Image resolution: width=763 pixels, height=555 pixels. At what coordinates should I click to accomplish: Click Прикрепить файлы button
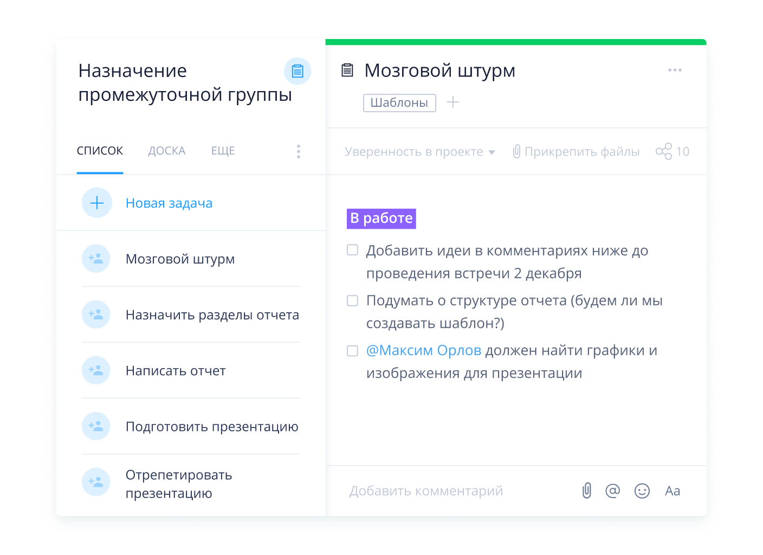[576, 152]
